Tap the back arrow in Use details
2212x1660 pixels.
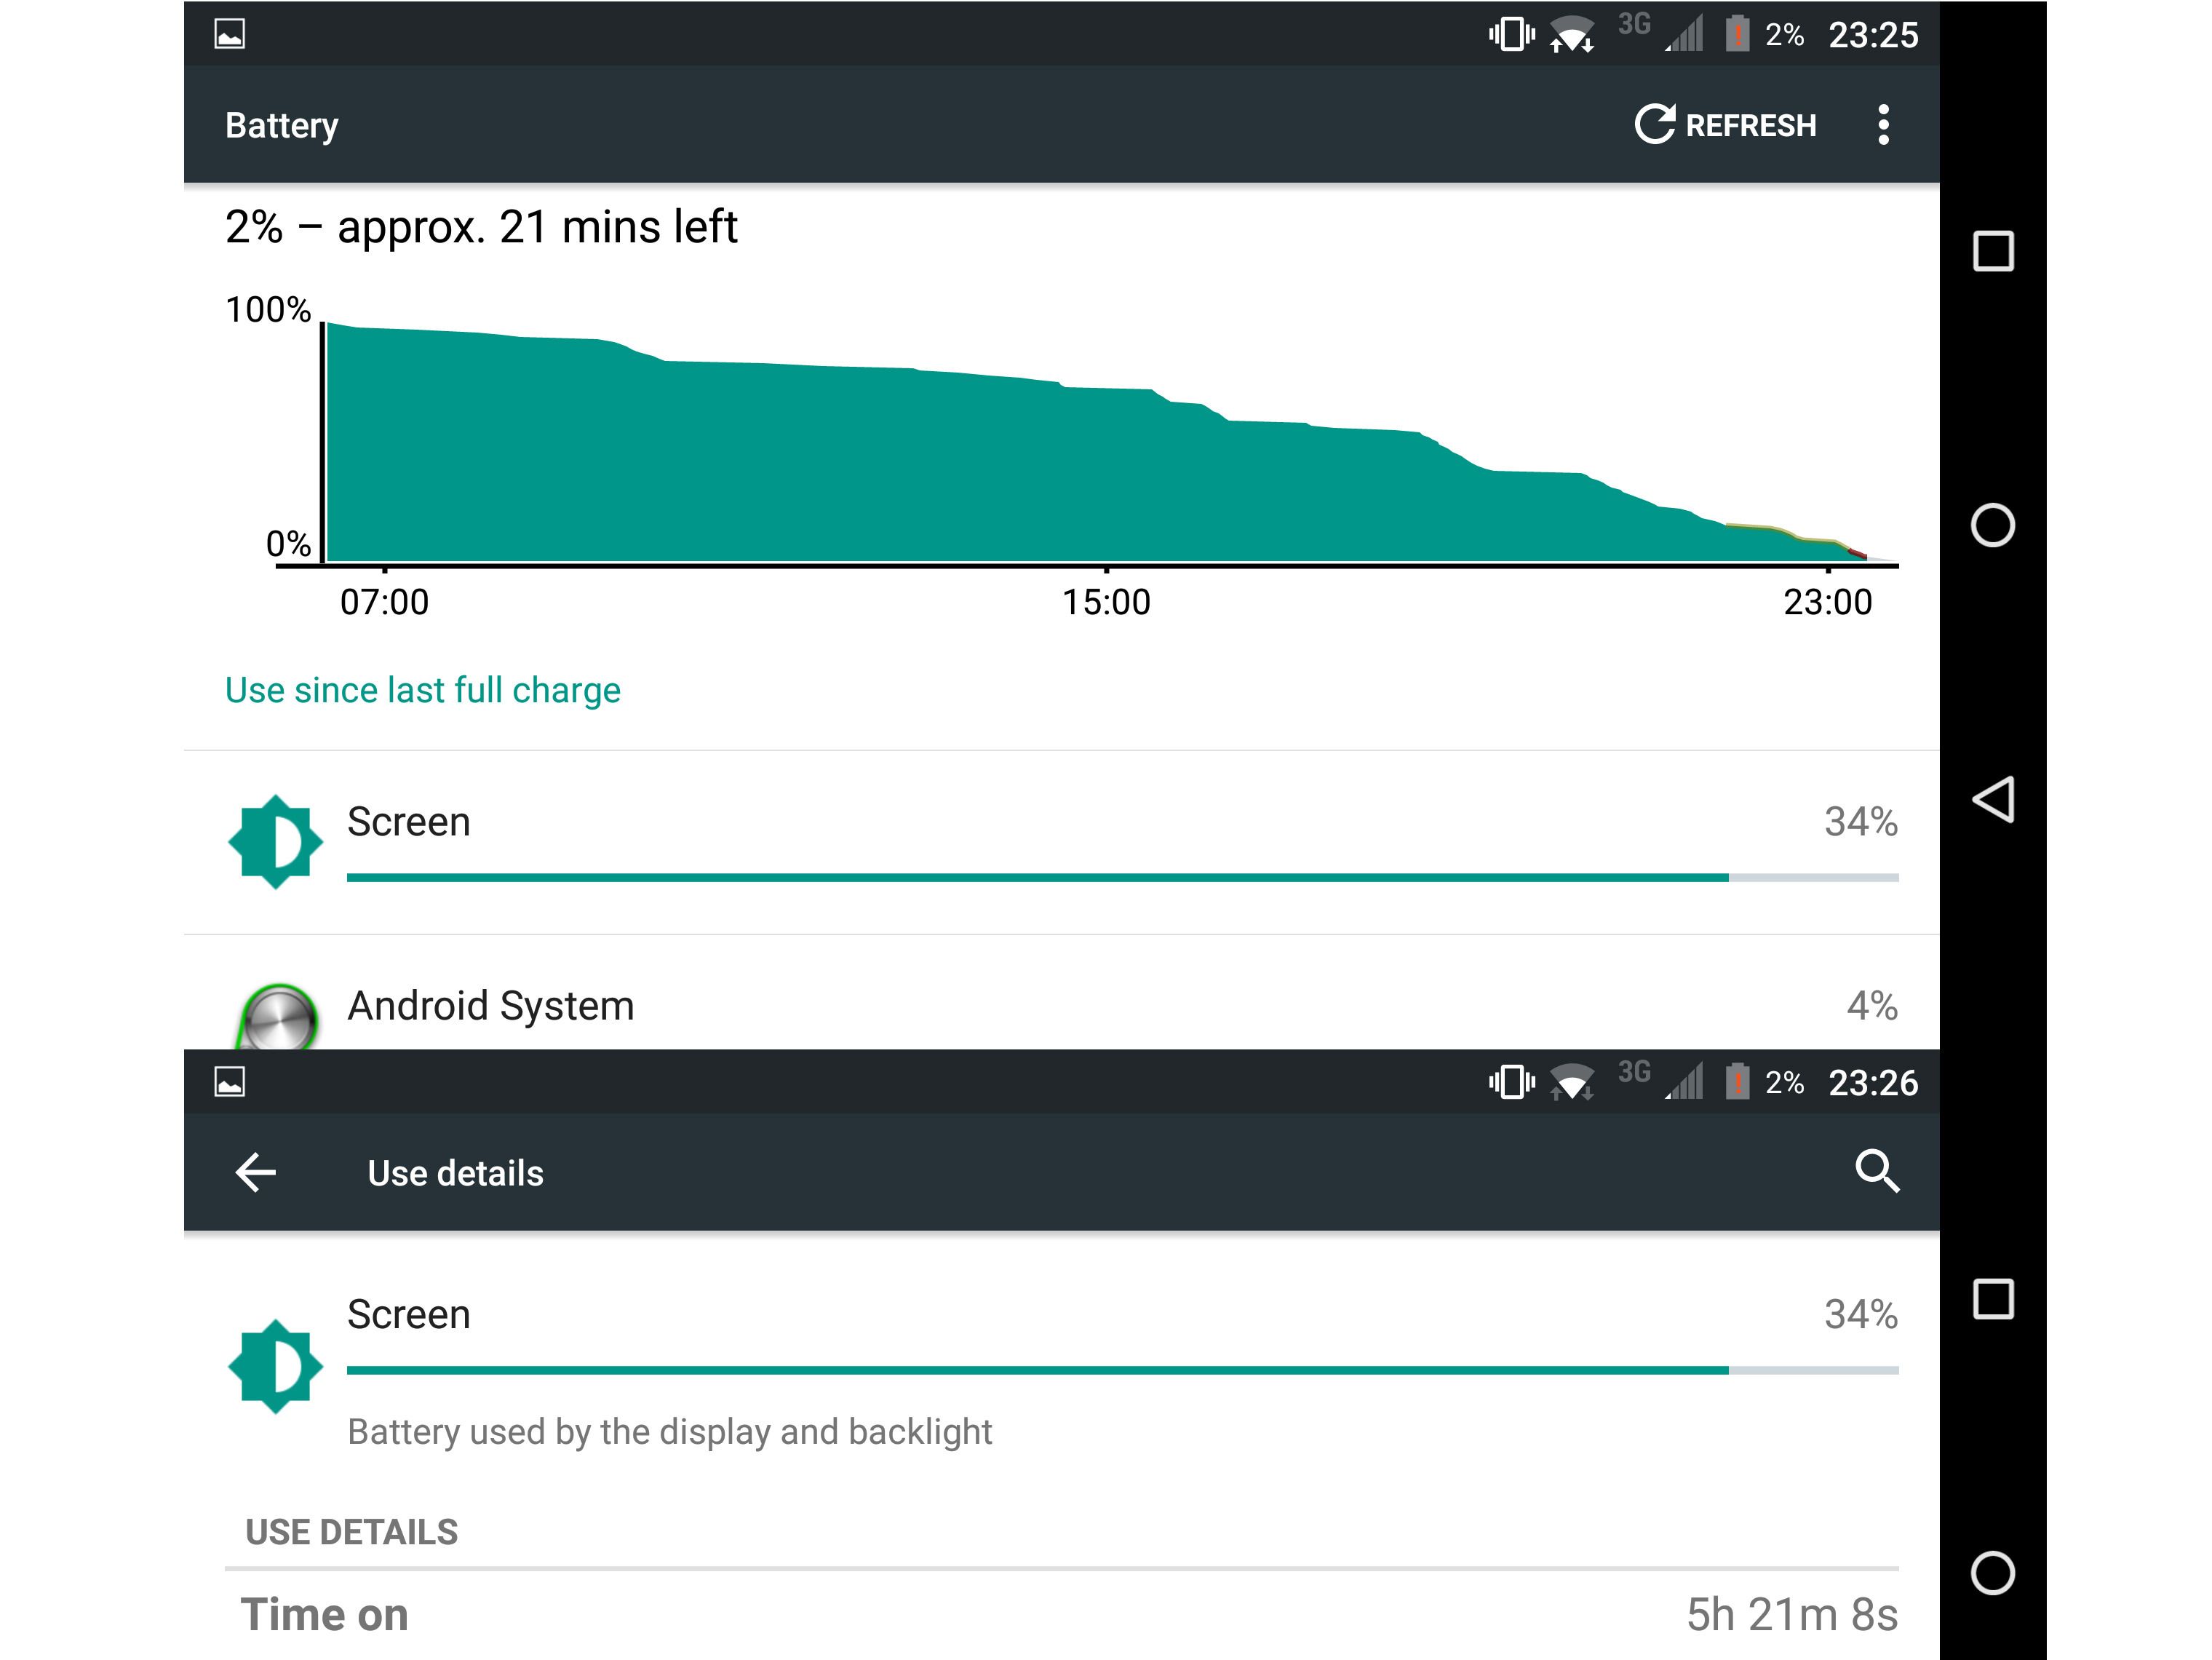pyautogui.click(x=255, y=1172)
